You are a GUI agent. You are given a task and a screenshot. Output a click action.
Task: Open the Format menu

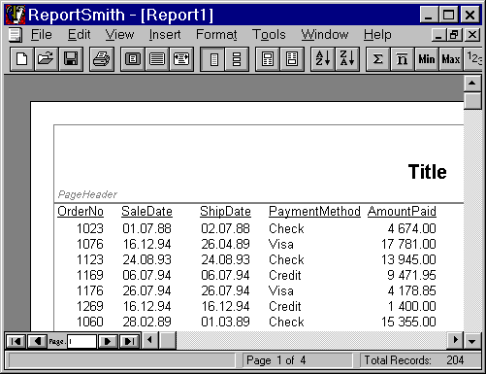pyautogui.click(x=216, y=34)
